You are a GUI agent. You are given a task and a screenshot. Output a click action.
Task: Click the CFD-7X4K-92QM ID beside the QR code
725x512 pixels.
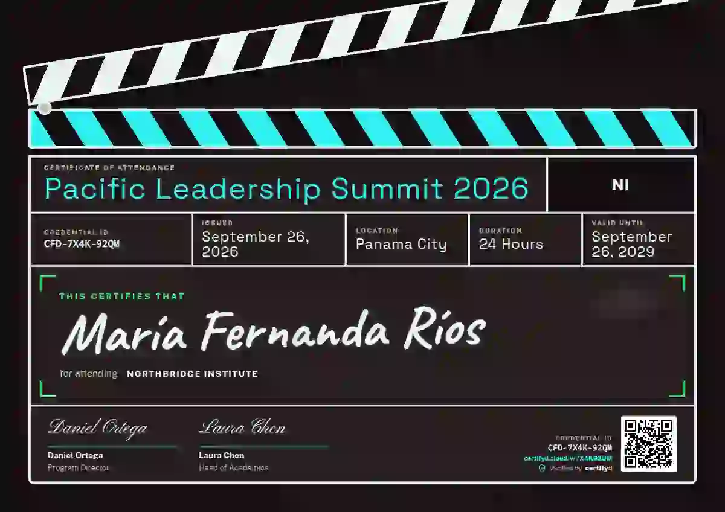580,447
